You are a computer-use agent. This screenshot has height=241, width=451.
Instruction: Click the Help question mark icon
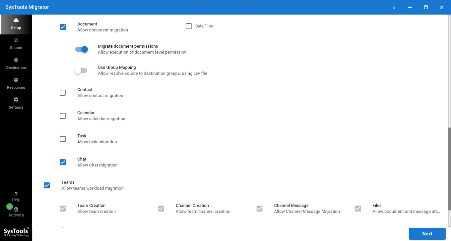[16, 194]
